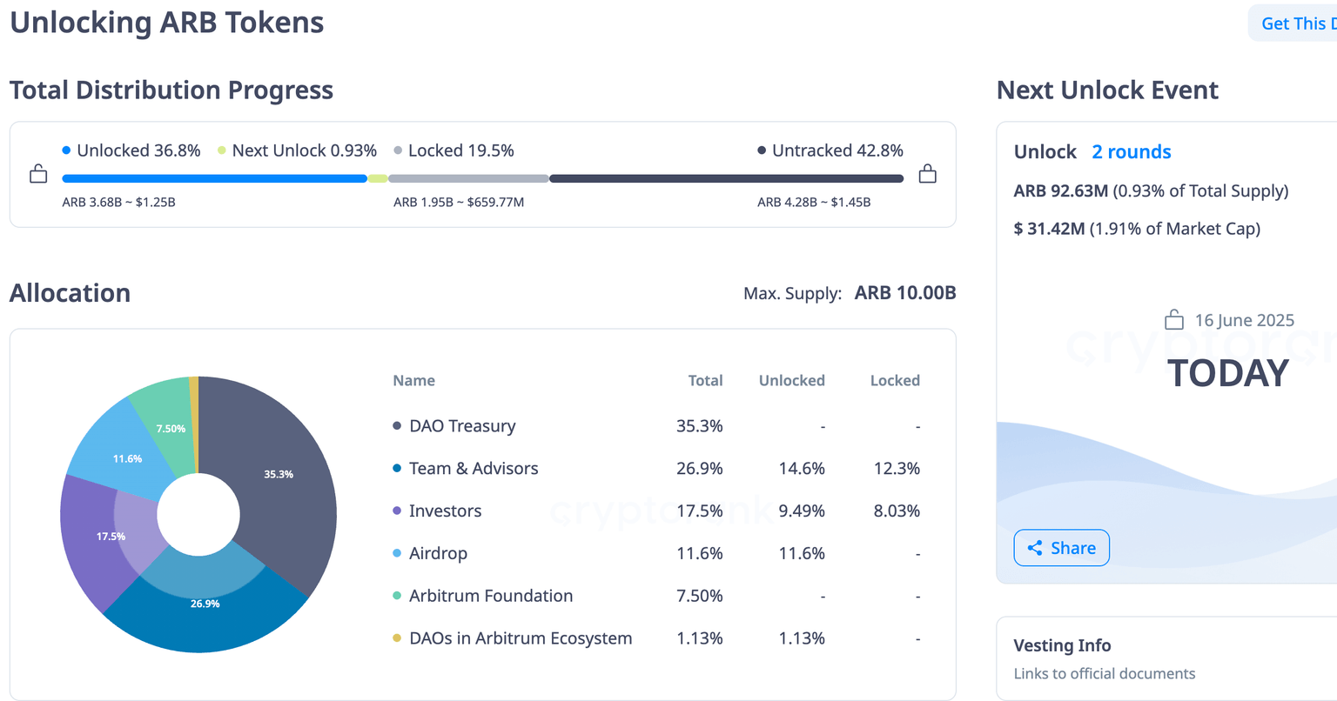
Task: Click the DAO Treasury legend bullet
Action: tap(397, 426)
